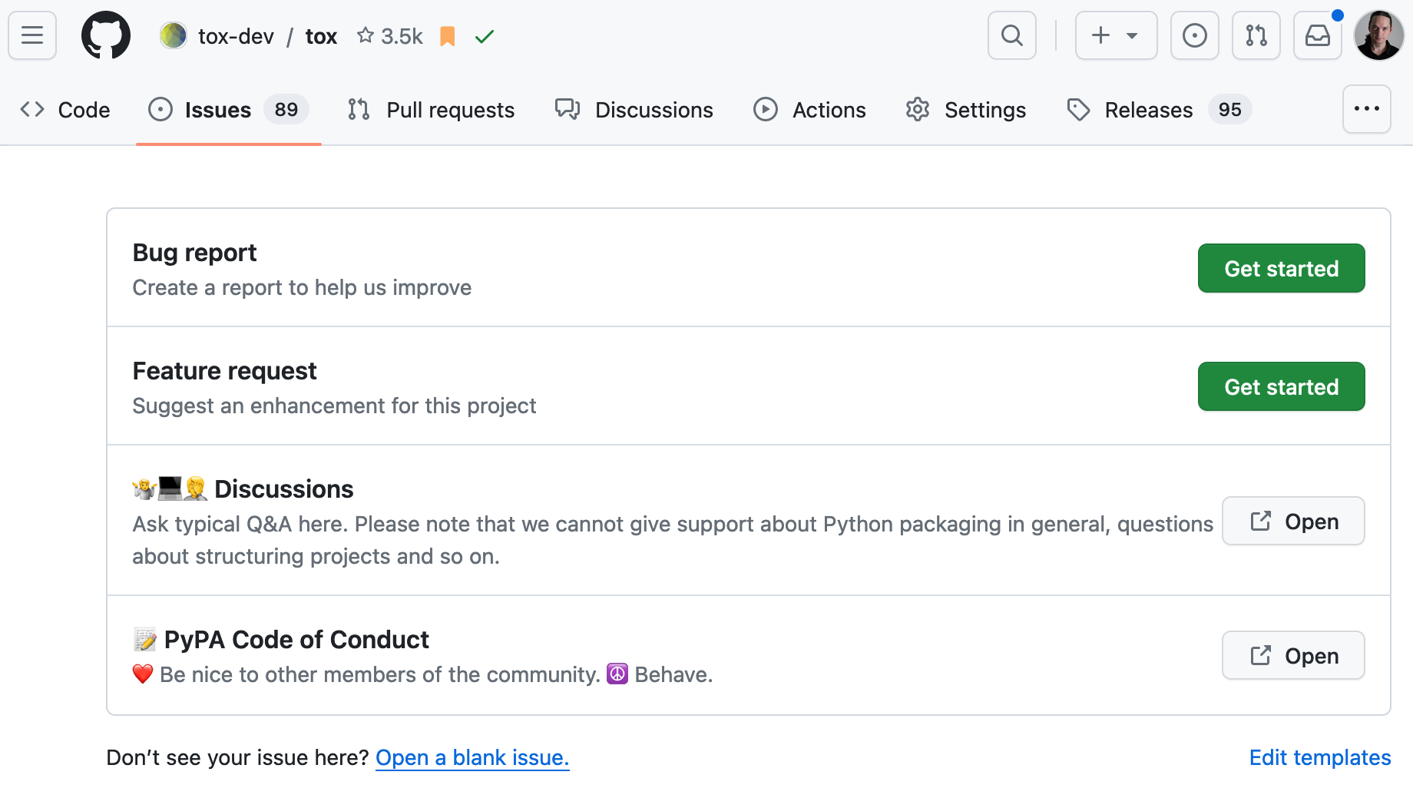The image size is (1413, 808).
Task: Click the Open a blank issue link
Action: click(x=472, y=757)
